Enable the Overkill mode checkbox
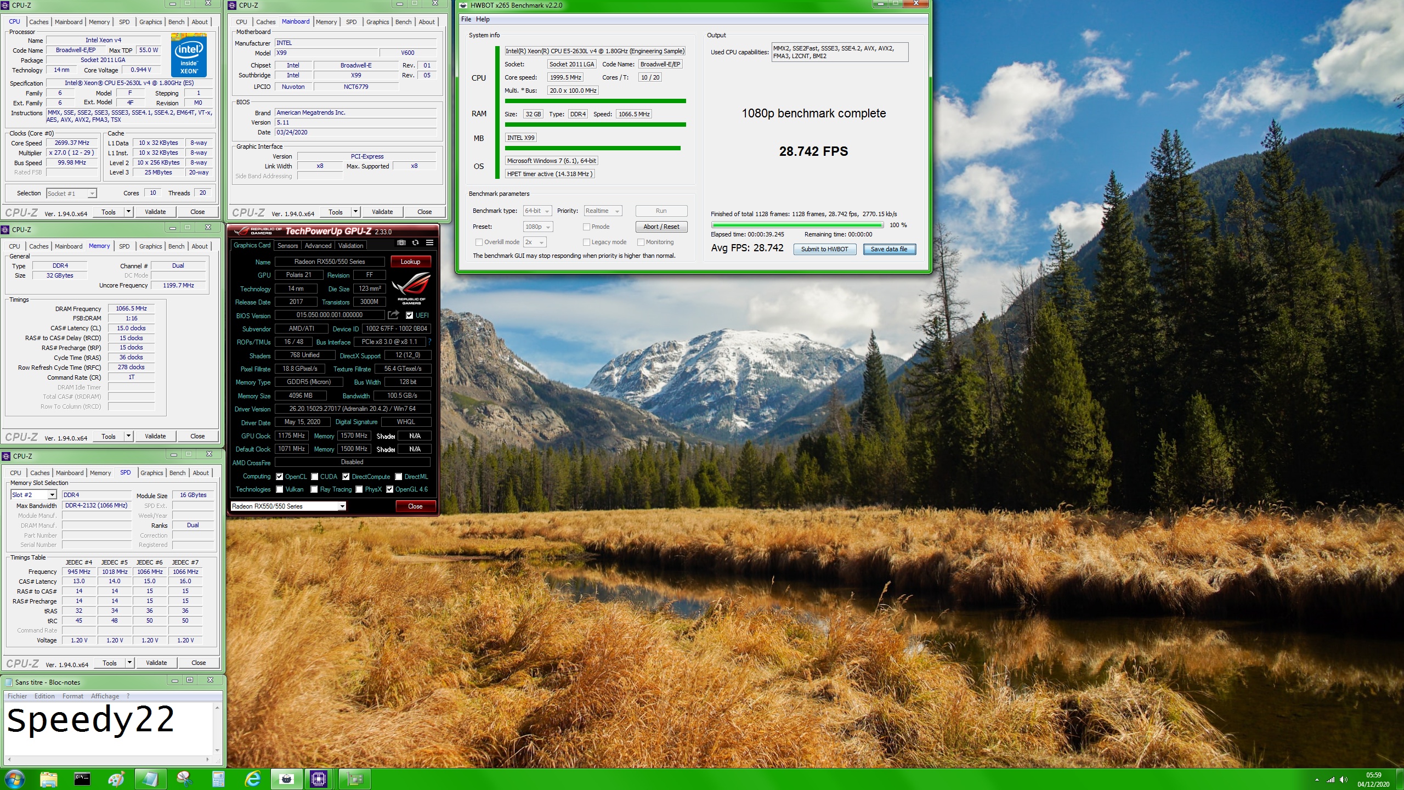 tap(479, 242)
